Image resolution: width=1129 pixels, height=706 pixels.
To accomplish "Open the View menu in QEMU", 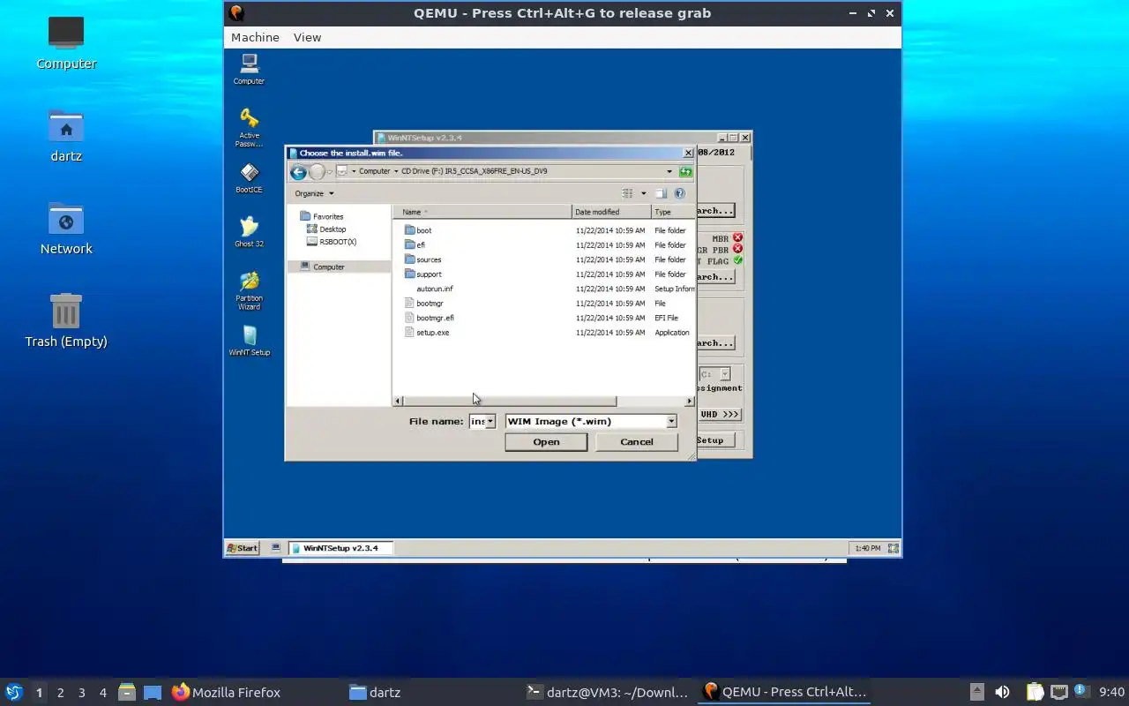I will [x=307, y=37].
